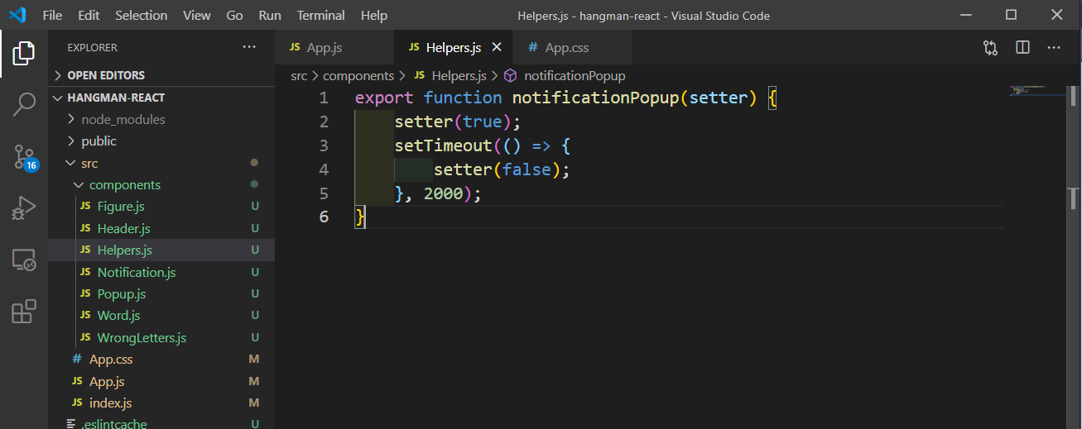Open editor More Actions ellipsis menu

[x=1054, y=47]
